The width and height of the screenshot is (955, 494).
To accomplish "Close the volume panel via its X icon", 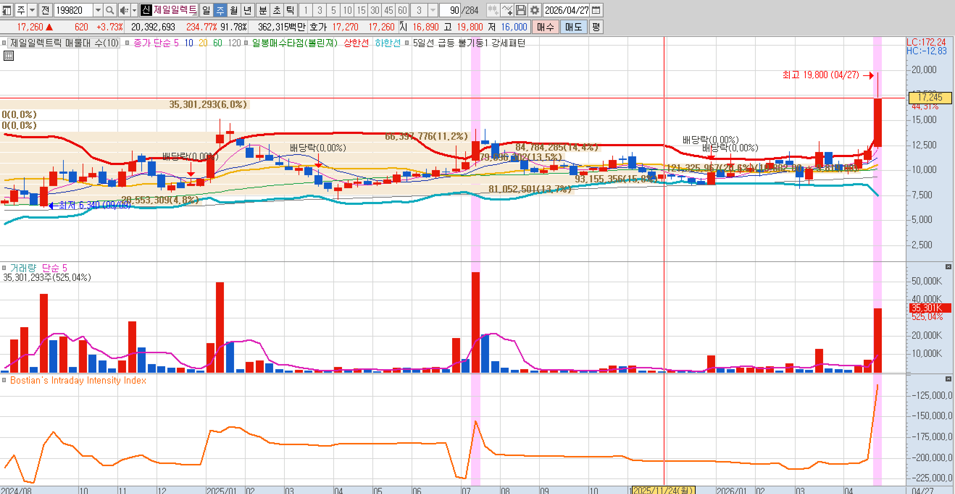I will point(948,267).
